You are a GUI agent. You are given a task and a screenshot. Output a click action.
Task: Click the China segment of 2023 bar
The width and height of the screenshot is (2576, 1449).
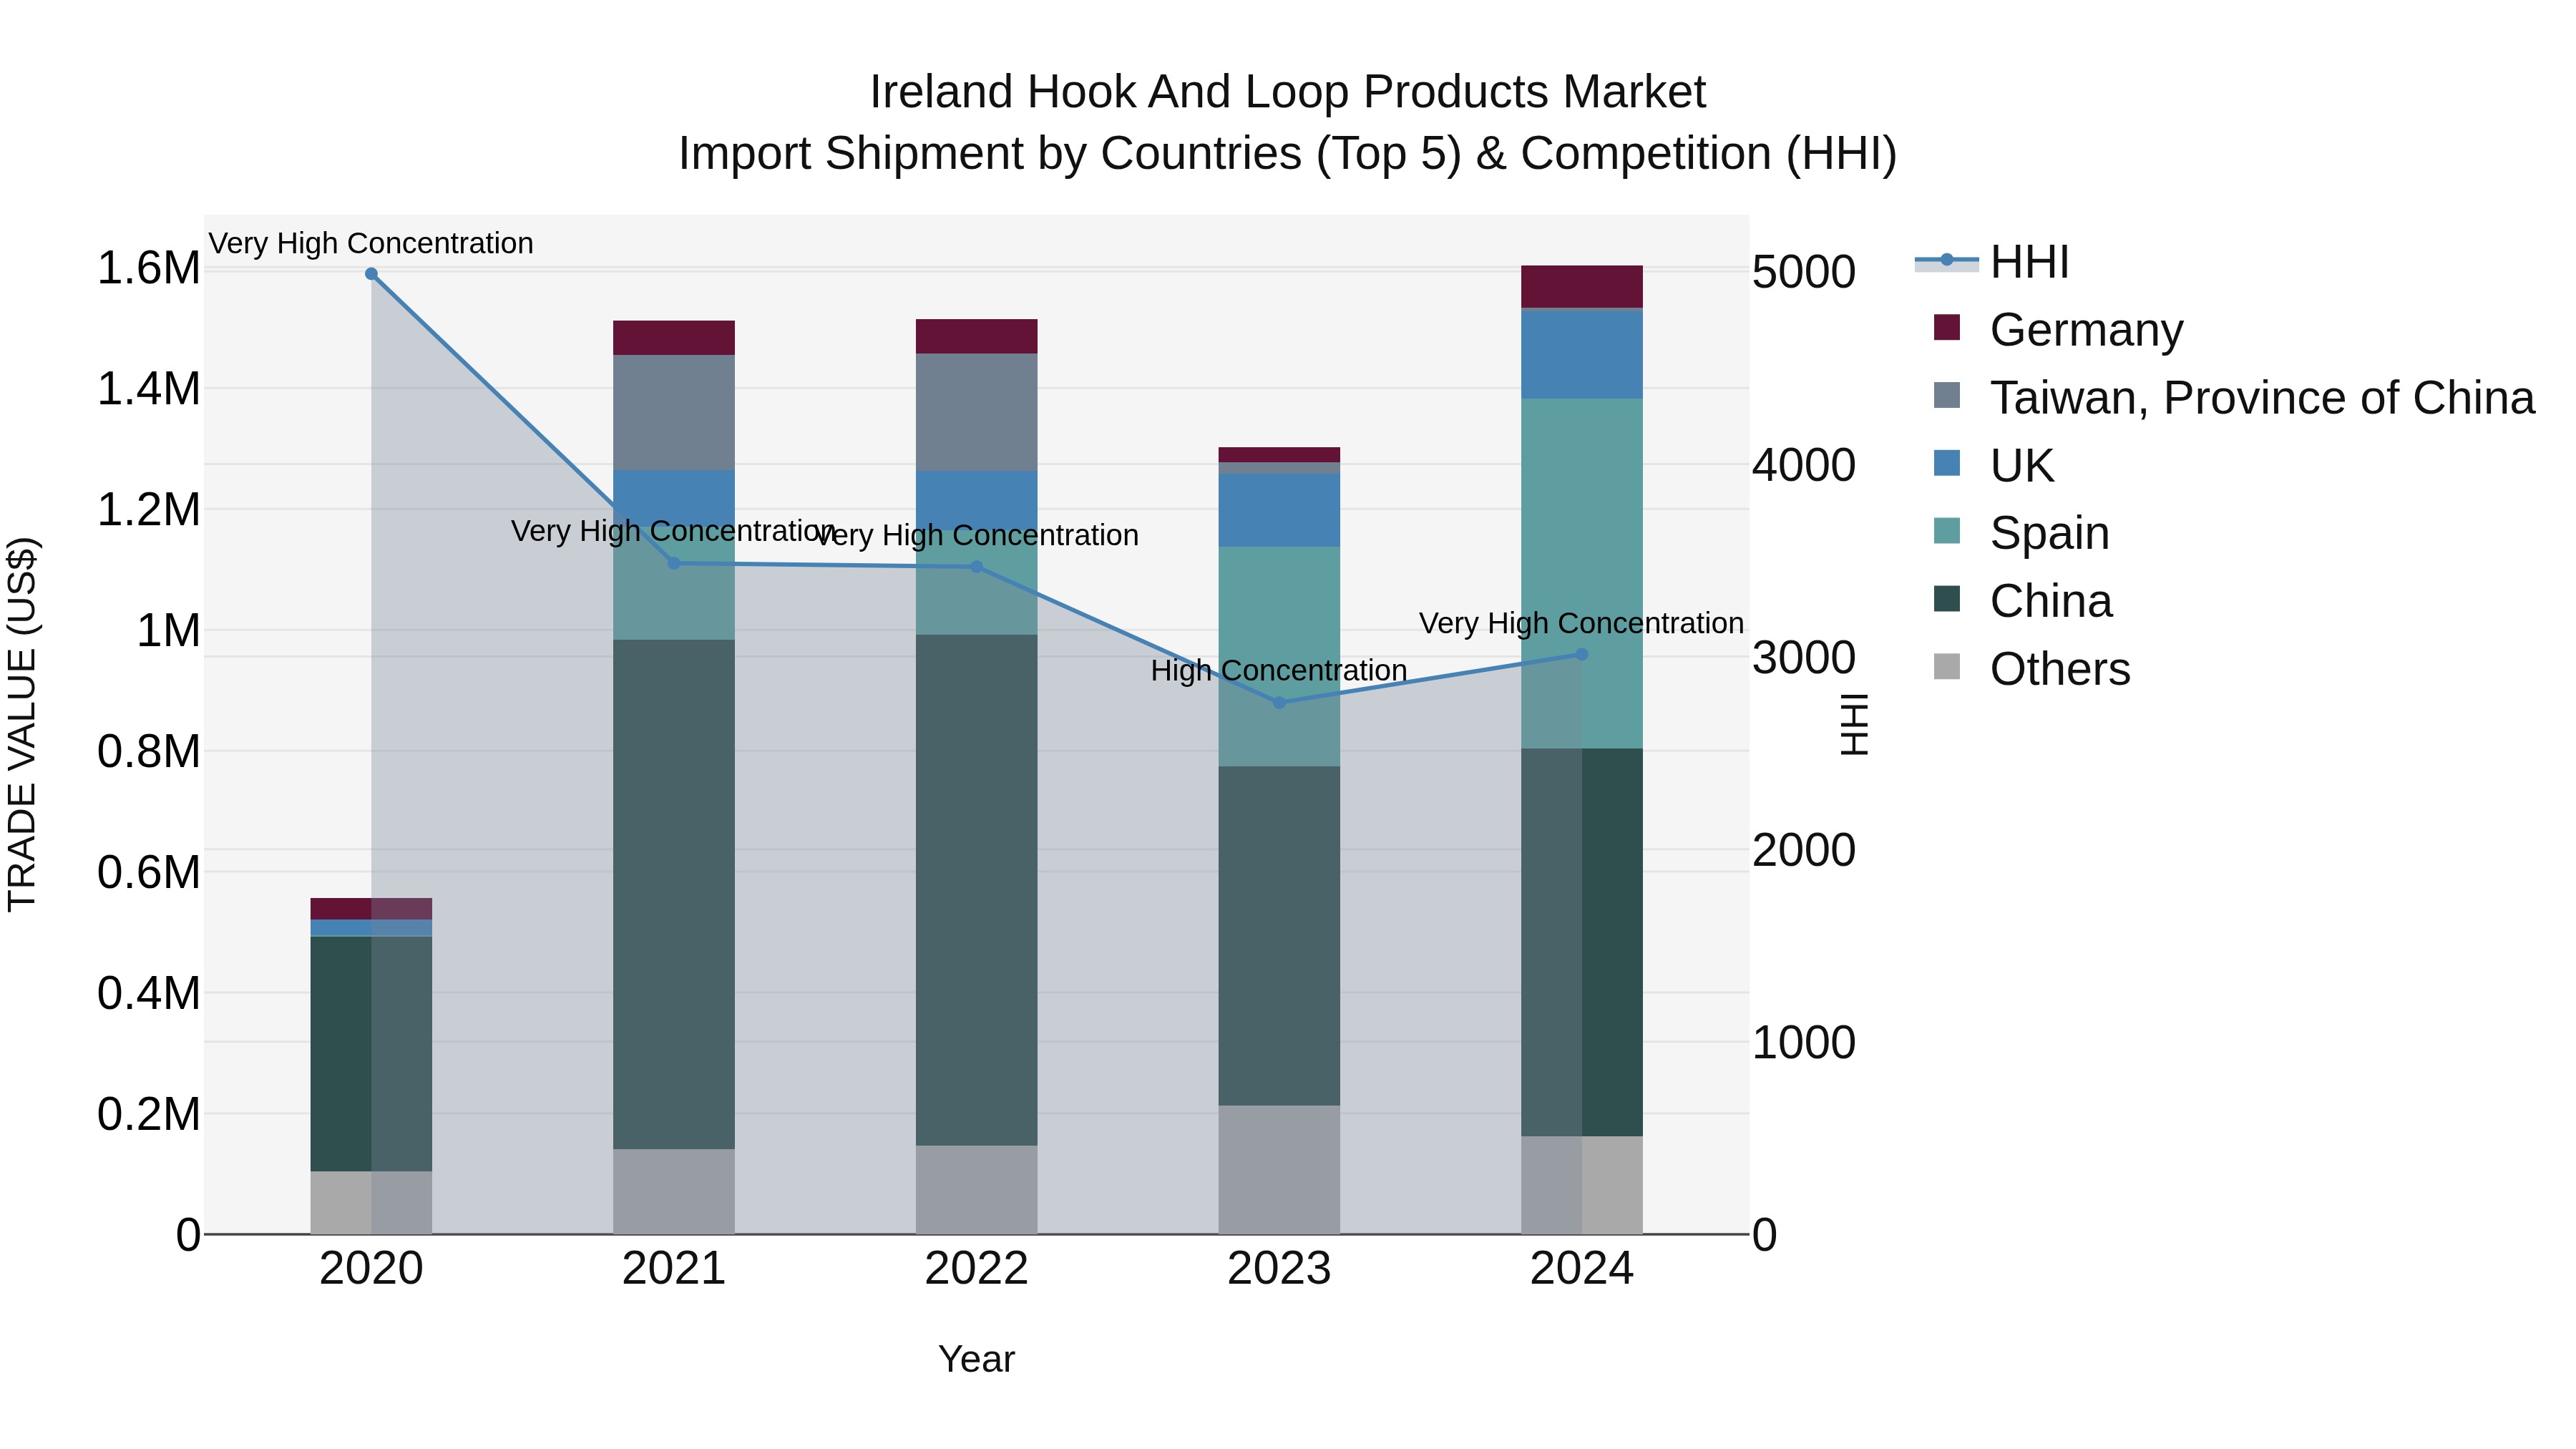[1279, 936]
